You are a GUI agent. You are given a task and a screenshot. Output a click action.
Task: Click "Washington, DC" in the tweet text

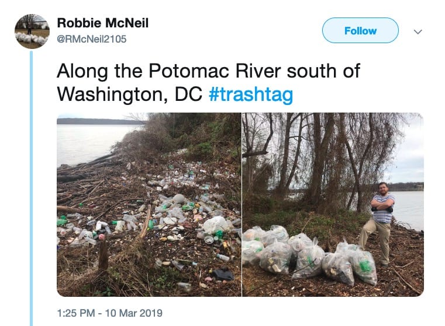(x=129, y=94)
